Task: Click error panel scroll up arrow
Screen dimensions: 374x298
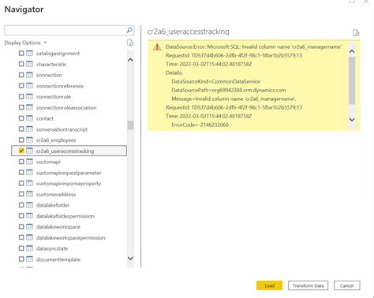Action: click(x=352, y=51)
